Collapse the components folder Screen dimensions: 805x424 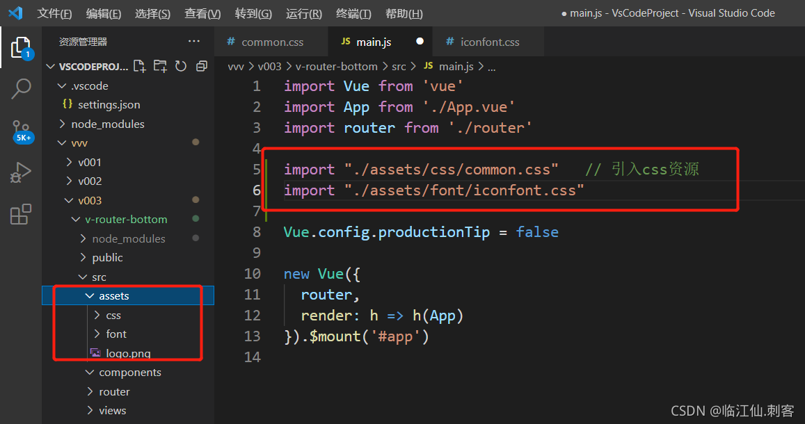(90, 373)
